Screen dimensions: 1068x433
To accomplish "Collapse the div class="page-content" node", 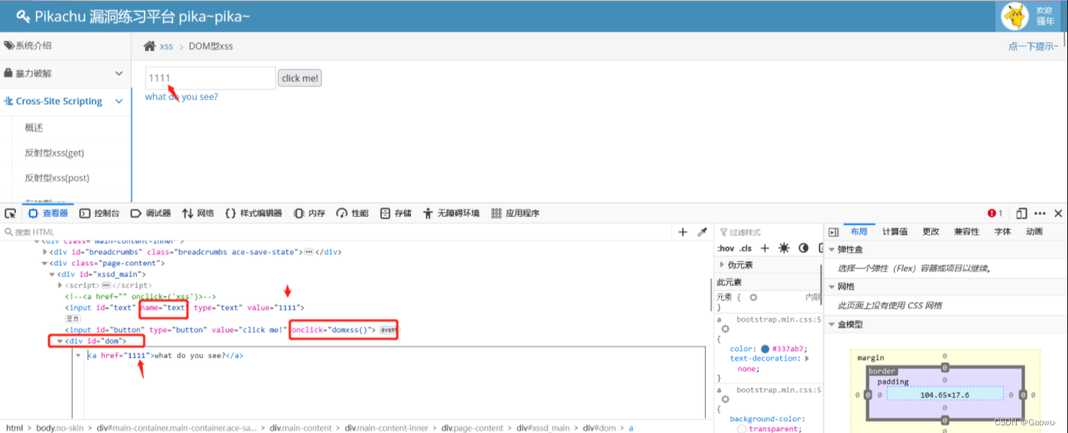I will point(44,263).
